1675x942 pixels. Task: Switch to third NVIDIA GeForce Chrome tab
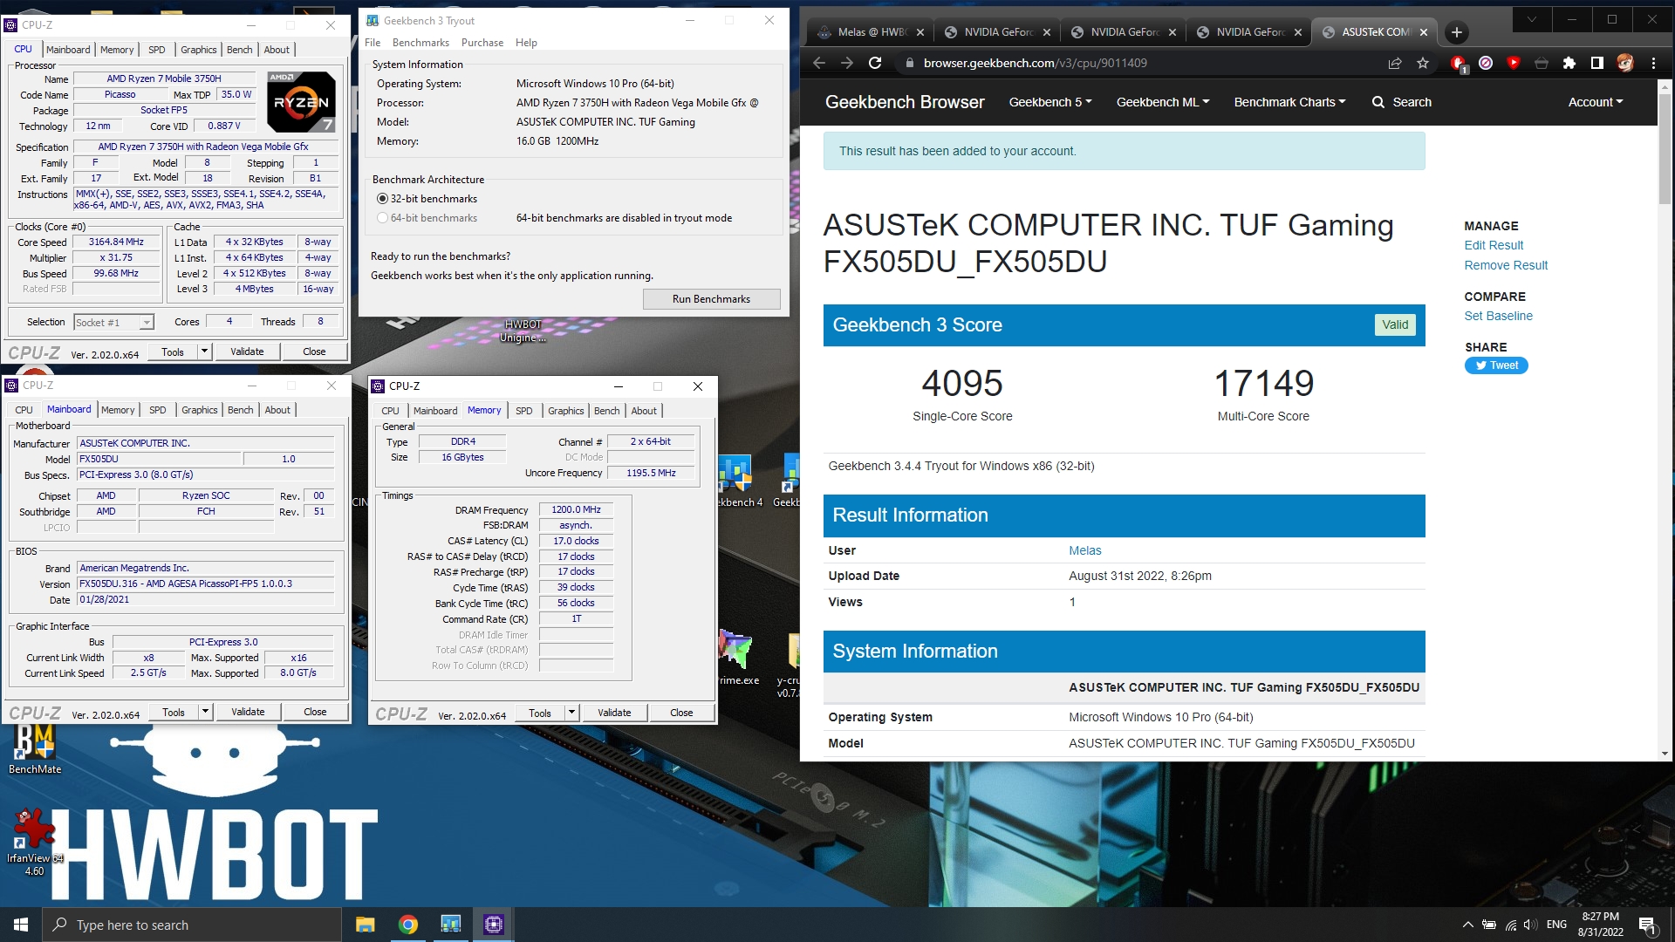(1250, 32)
